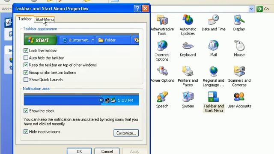Open the Keyboard settings icon
This screenshot has height=154, width=274.
[188, 46]
